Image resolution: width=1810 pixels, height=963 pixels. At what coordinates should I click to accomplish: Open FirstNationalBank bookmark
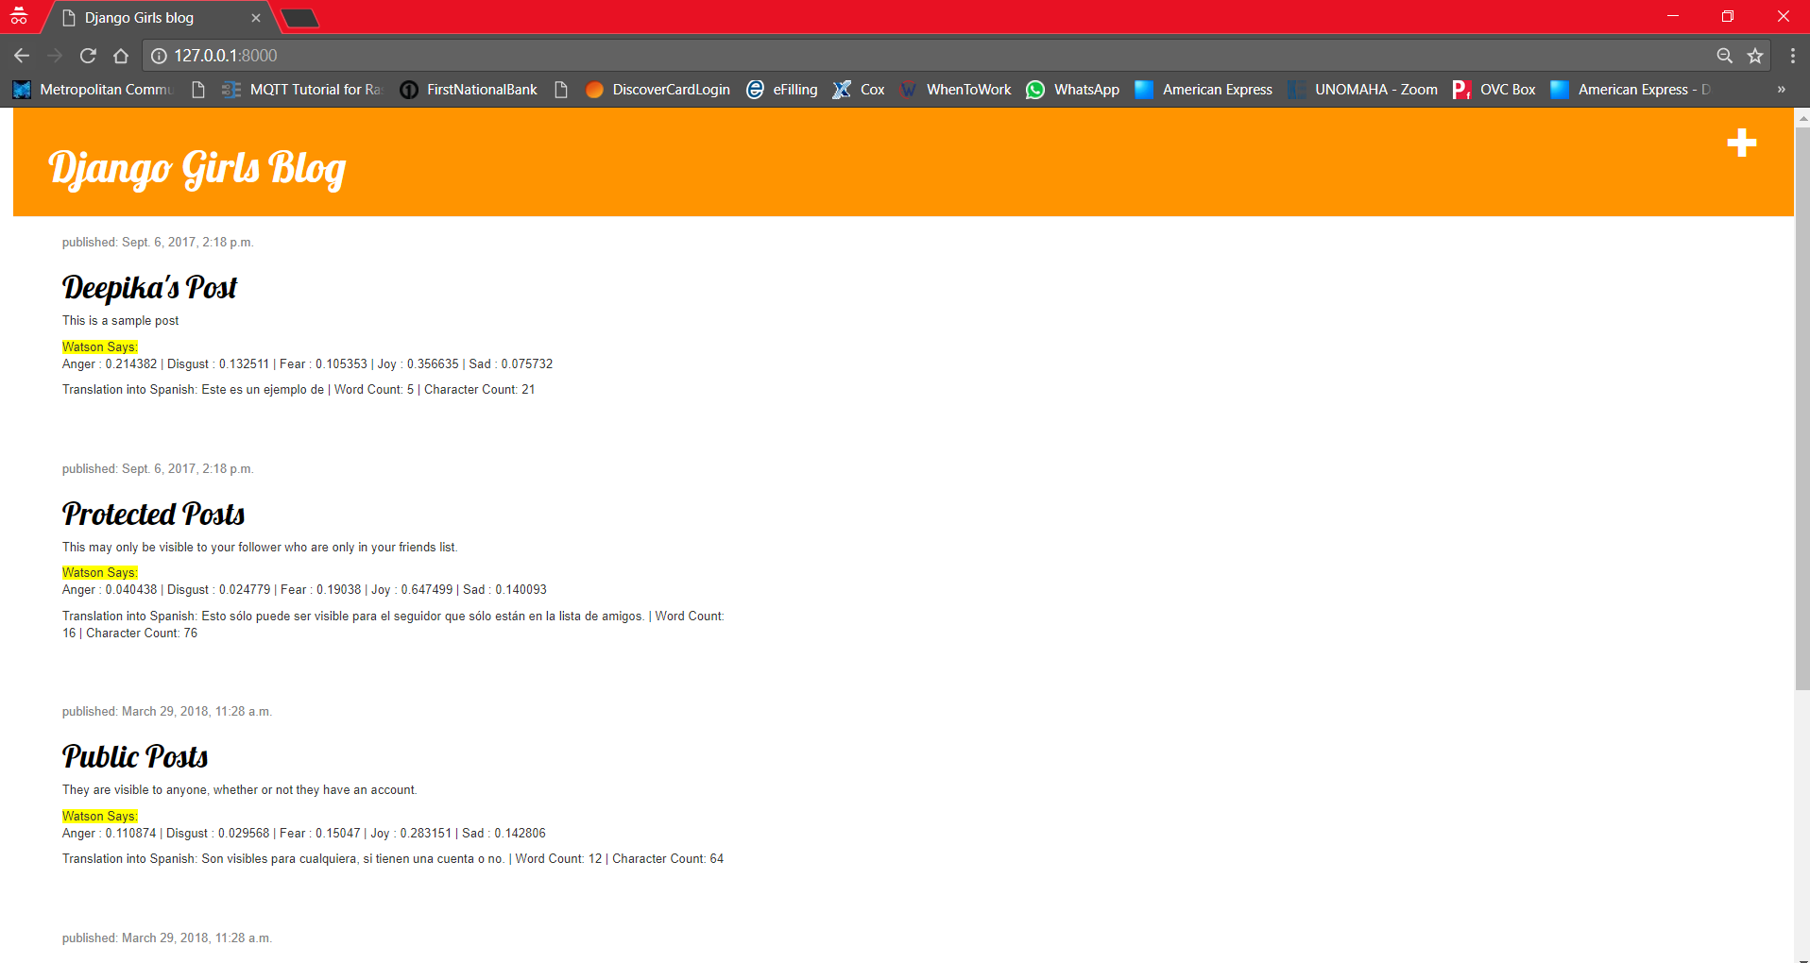pos(469,90)
